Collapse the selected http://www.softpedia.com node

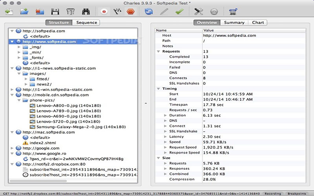[x=12, y=42]
